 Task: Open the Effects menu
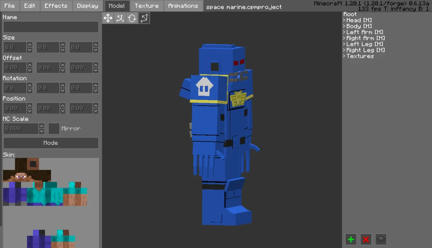(56, 6)
